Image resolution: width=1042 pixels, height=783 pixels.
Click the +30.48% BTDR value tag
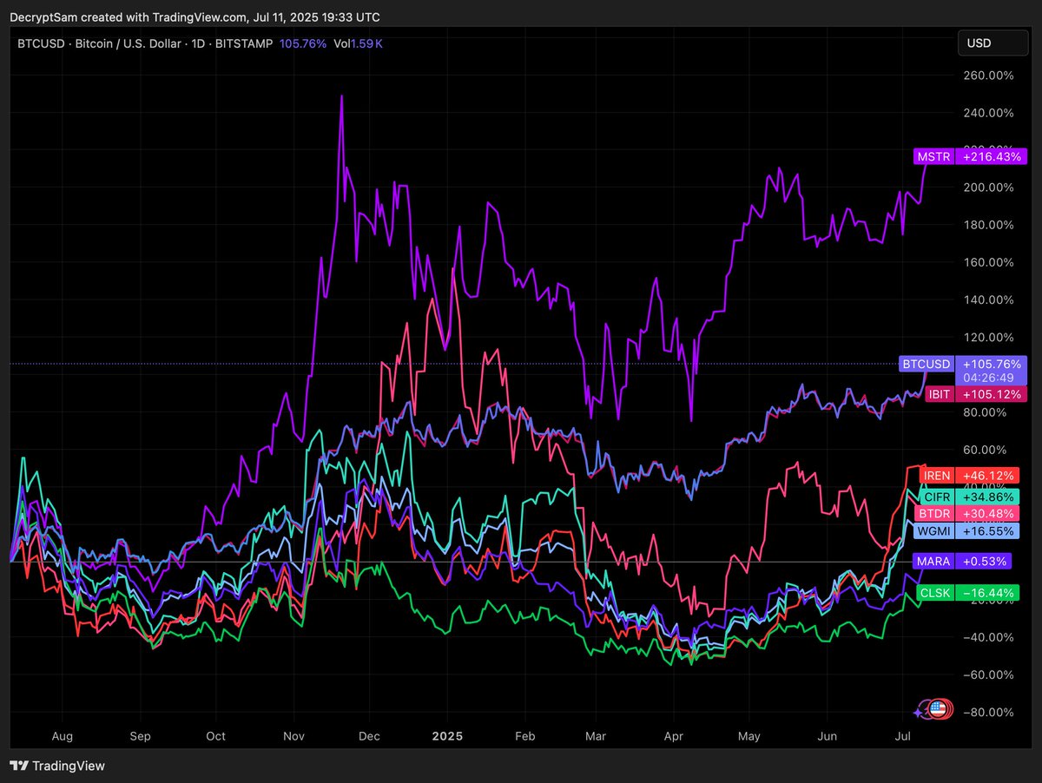tap(989, 513)
